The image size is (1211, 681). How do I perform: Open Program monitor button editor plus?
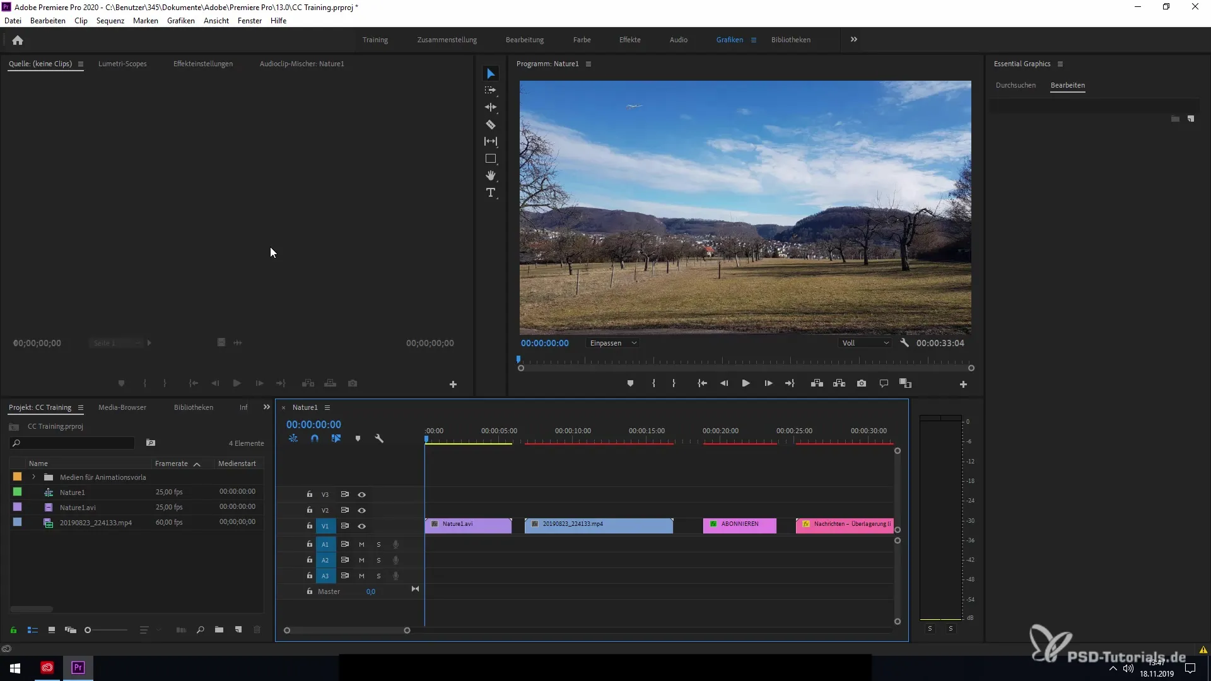963,384
